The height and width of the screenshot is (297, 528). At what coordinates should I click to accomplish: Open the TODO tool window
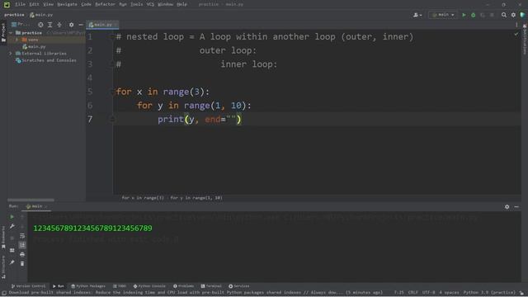coord(119,286)
